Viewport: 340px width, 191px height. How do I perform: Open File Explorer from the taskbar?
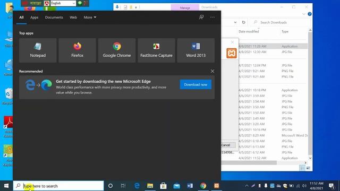pos(150,186)
